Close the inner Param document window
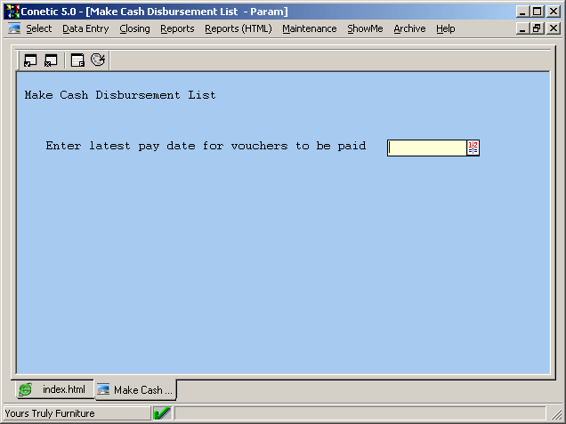566x424 pixels. [554, 28]
